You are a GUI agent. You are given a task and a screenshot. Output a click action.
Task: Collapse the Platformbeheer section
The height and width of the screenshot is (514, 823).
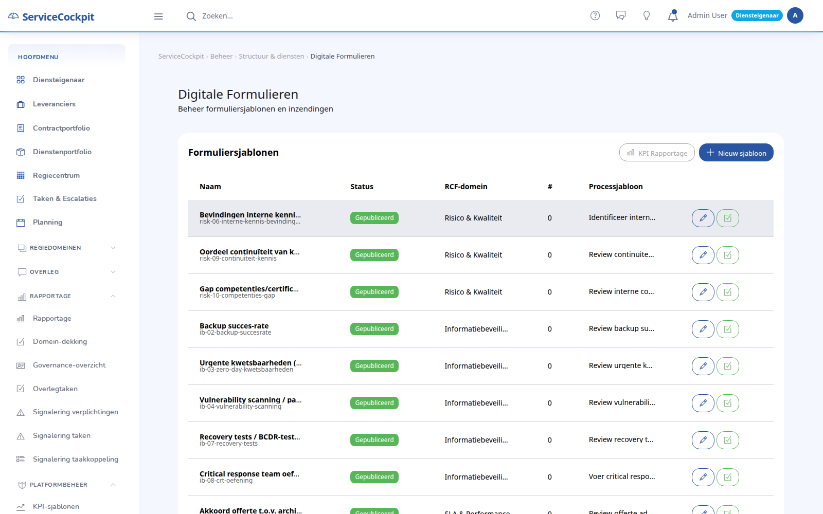click(67, 485)
